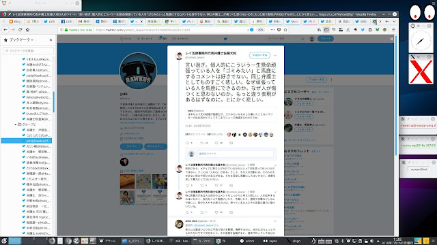437x245 pixels.
Task: Click the reply icon under the main tweet
Action: [x=187, y=143]
